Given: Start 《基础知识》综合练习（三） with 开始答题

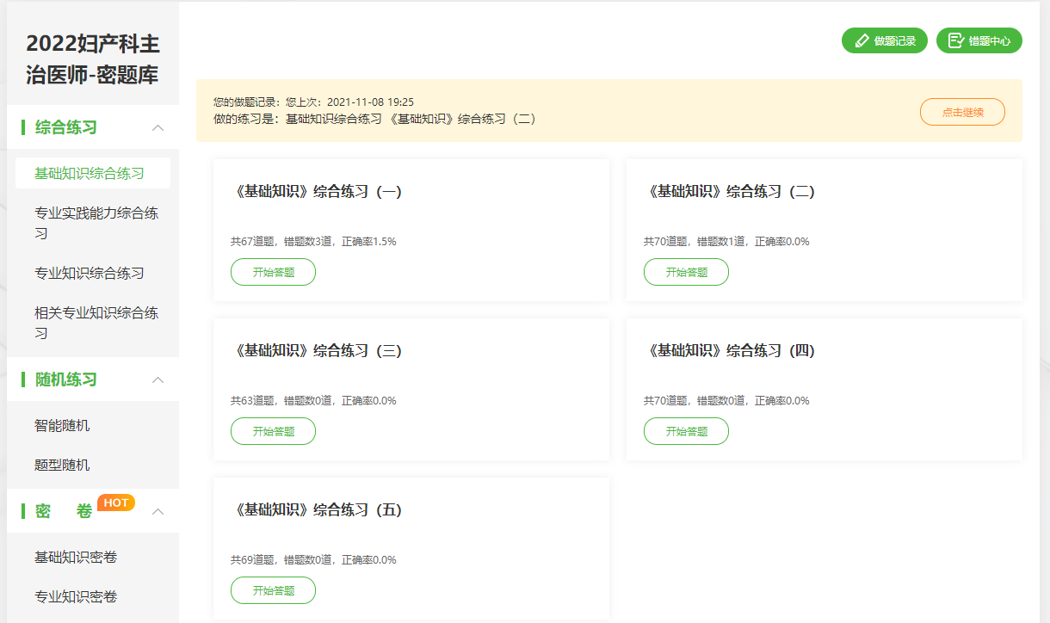Looking at the screenshot, I should point(273,431).
